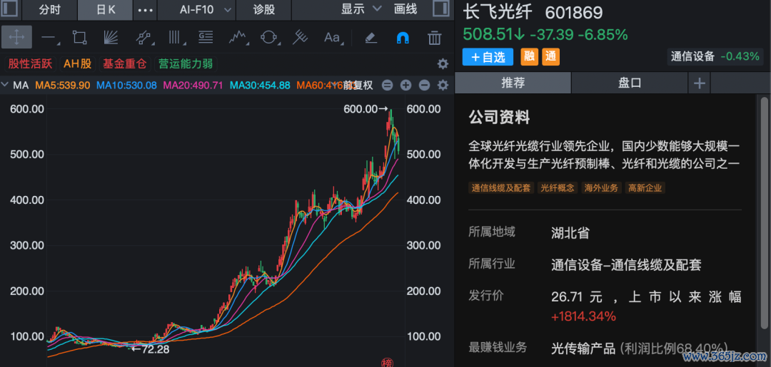Open the 诊股 stock diagnosis tab

click(264, 9)
